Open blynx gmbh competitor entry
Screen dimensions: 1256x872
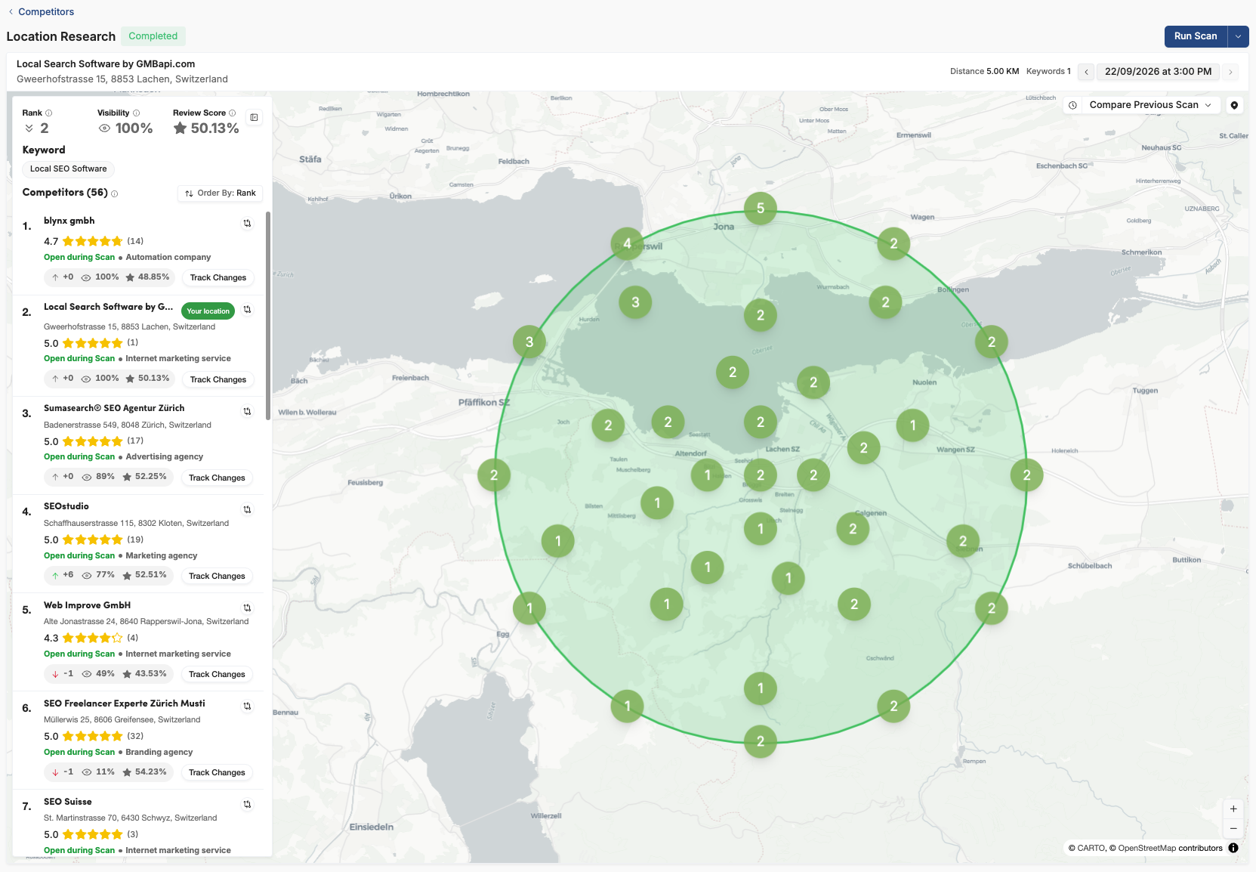point(138,252)
